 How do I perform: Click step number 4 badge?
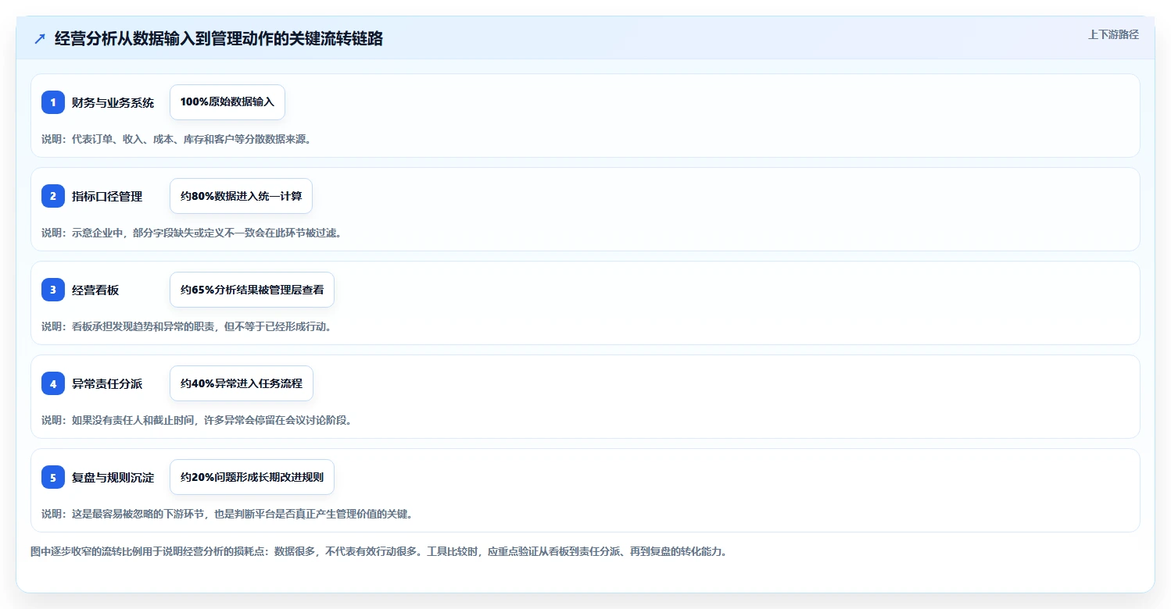pos(53,383)
